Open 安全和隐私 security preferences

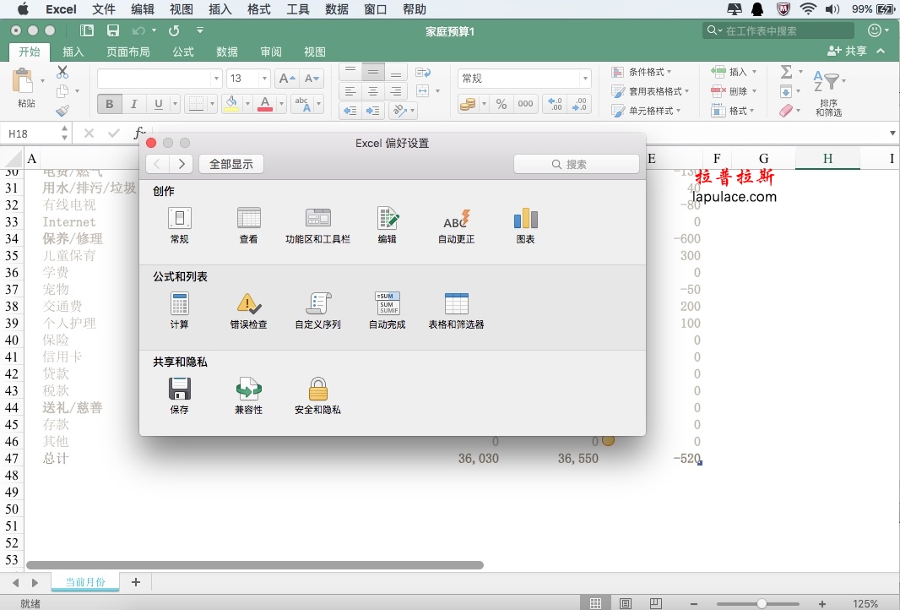tap(317, 395)
